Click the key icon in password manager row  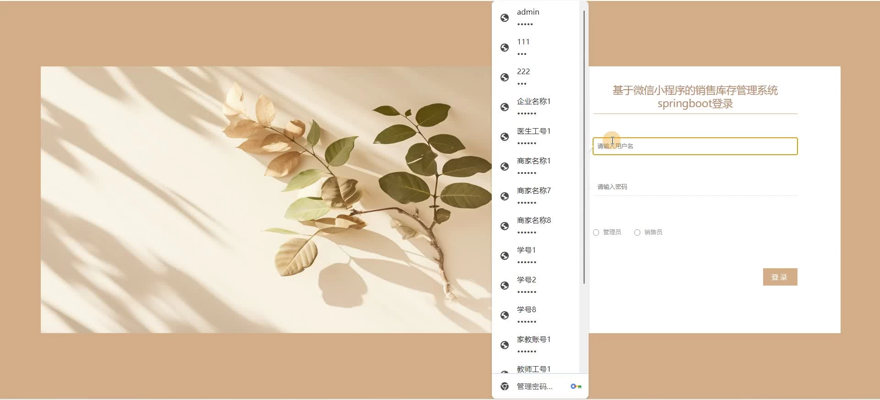click(576, 387)
